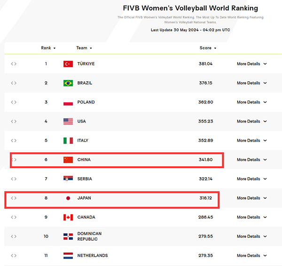Sort table by Rank column

(48, 48)
